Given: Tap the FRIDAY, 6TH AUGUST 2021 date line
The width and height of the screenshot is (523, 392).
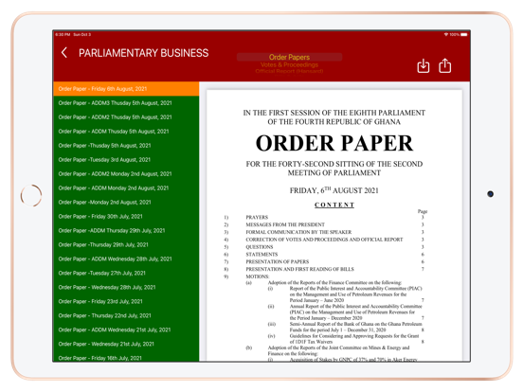Looking at the screenshot, I should point(334,190).
